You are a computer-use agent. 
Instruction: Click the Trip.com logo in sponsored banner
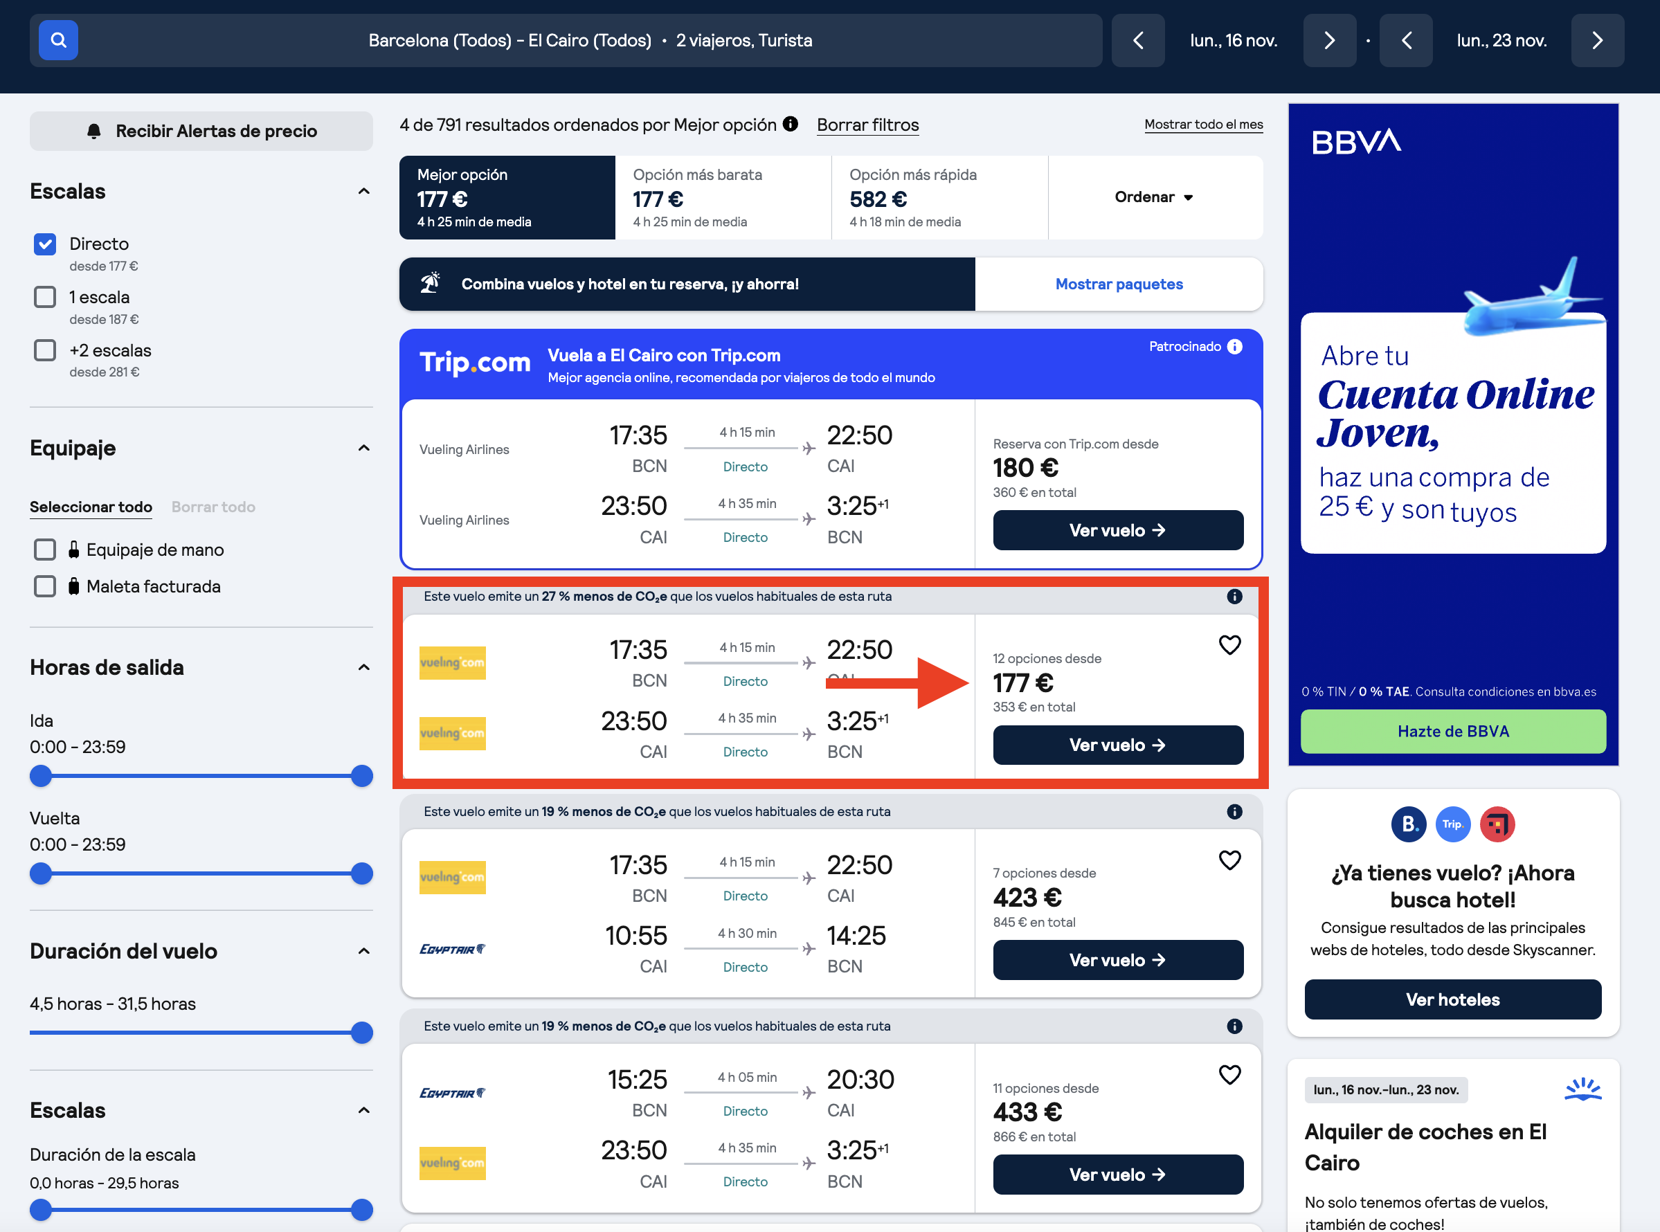[x=475, y=363]
